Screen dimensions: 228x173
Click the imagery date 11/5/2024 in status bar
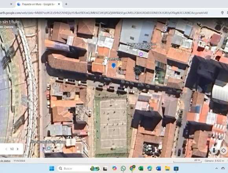(x=19, y=161)
